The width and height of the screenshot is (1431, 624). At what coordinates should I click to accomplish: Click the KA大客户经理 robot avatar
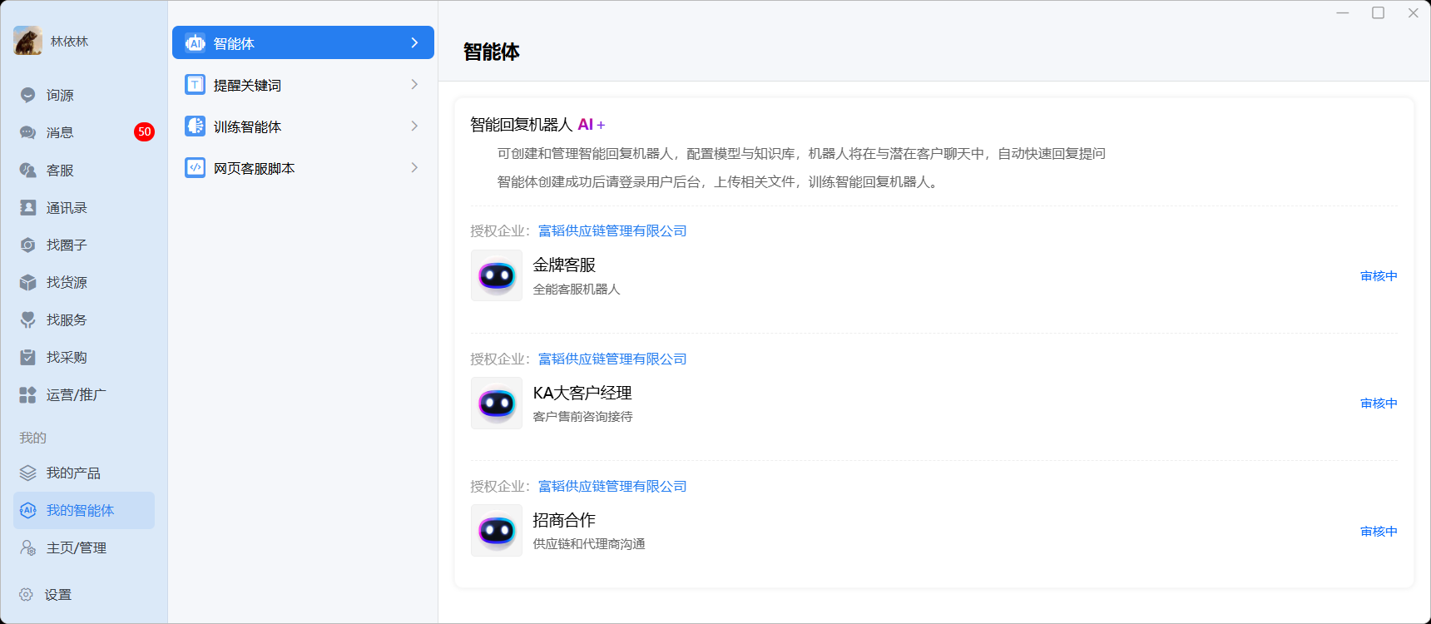[x=497, y=404]
